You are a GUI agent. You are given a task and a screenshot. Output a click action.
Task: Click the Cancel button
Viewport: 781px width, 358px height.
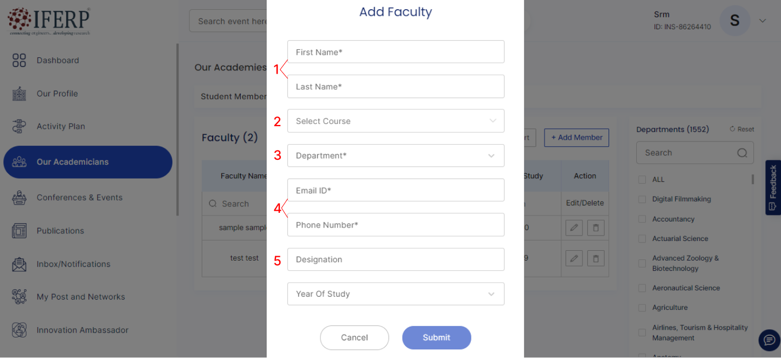pyautogui.click(x=354, y=337)
